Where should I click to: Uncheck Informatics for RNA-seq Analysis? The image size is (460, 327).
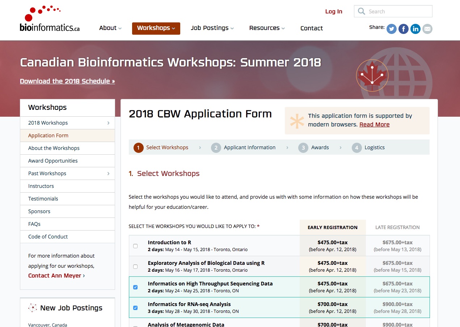(x=135, y=308)
